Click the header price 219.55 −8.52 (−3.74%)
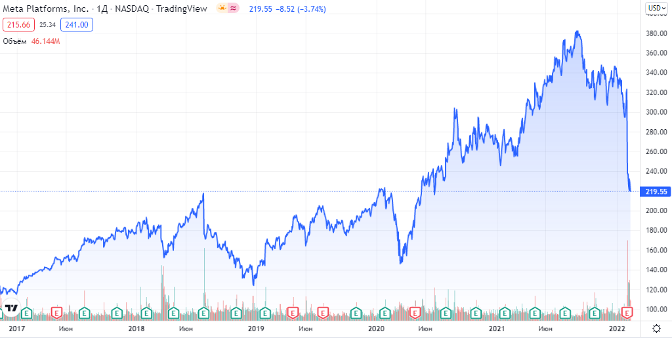Viewport: 672px width, 339px height. coord(287,8)
